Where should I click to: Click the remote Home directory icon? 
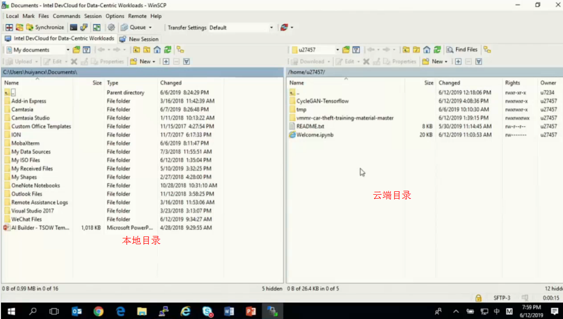coord(427,50)
